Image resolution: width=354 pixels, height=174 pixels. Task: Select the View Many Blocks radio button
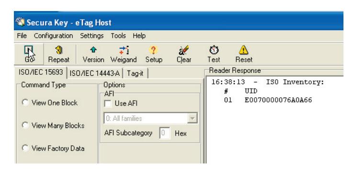(25, 125)
